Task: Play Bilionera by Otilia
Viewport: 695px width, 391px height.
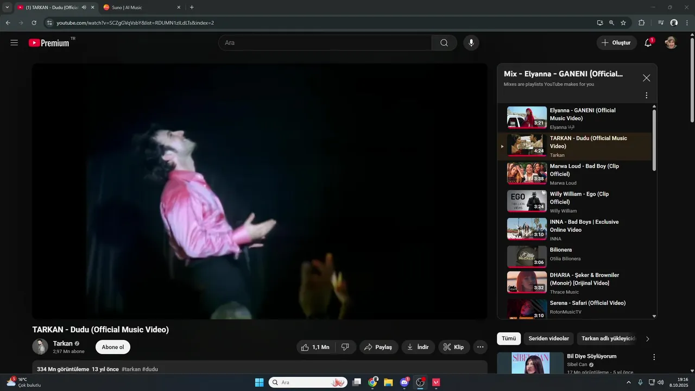Action: tap(574, 256)
